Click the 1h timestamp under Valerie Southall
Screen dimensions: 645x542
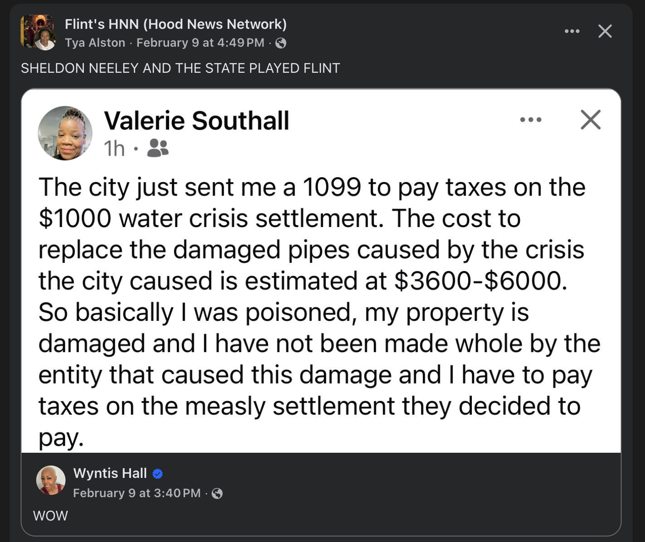coord(114,148)
